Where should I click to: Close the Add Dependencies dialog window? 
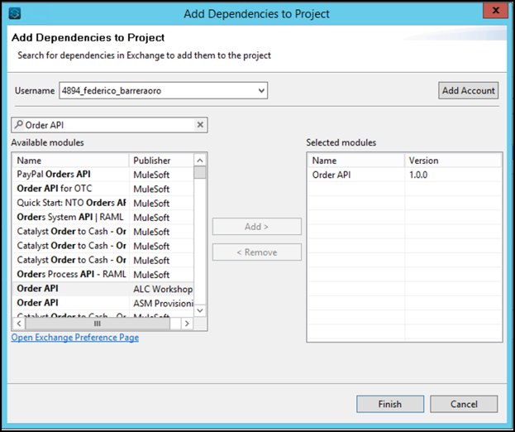point(495,11)
